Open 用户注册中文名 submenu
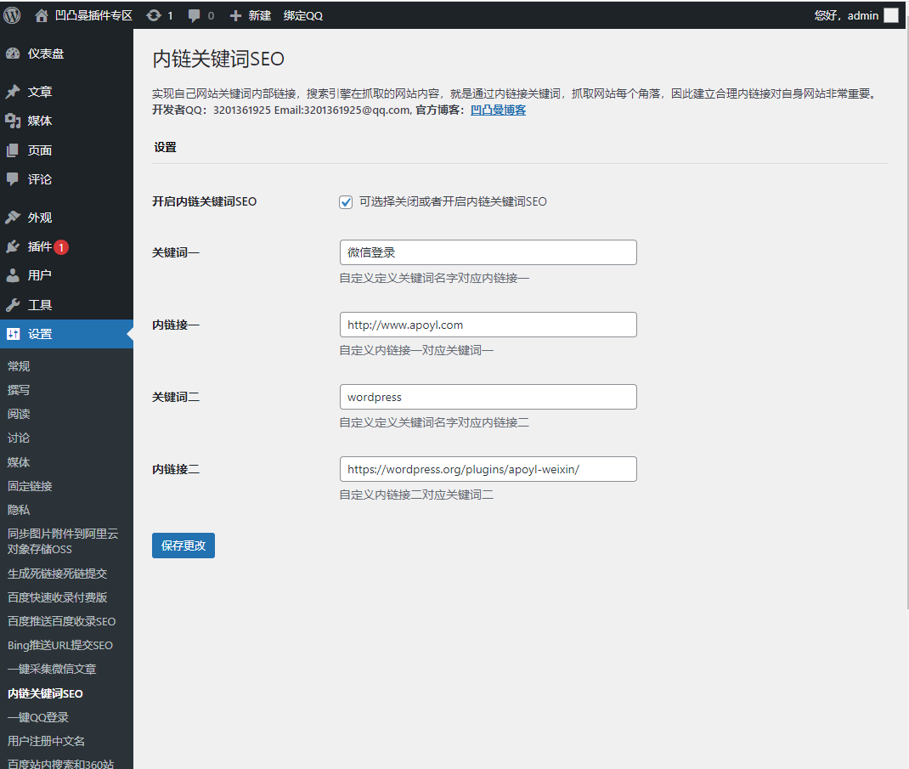 point(46,741)
